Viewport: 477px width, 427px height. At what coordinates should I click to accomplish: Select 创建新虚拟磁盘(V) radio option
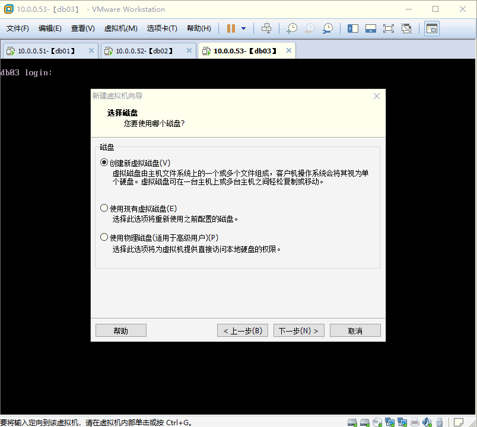(x=104, y=162)
